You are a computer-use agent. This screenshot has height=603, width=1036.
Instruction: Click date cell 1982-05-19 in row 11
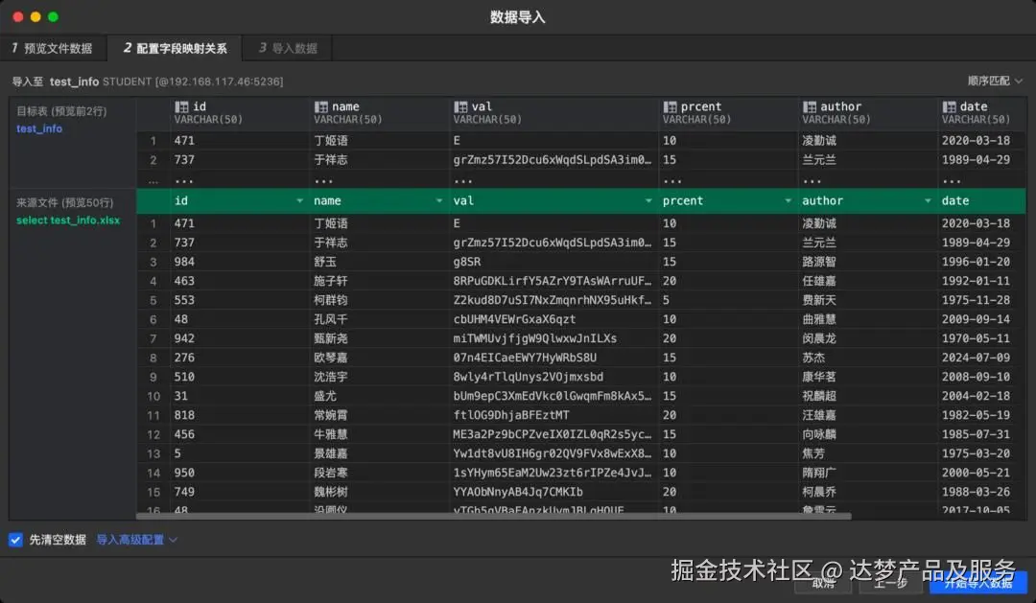pyautogui.click(x=976, y=415)
